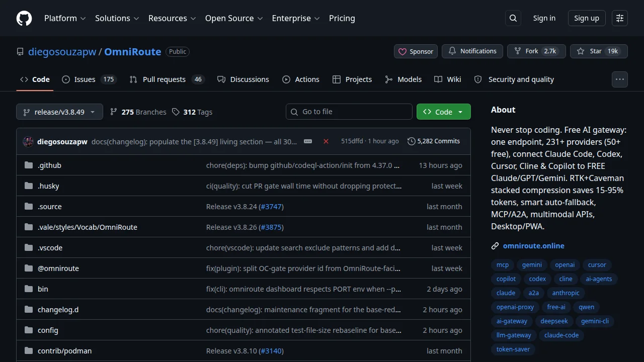The height and width of the screenshot is (362, 644).
Task: Open the Solutions menu dropdown
Action: coord(117,18)
